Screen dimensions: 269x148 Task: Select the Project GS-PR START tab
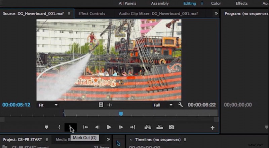(23, 140)
